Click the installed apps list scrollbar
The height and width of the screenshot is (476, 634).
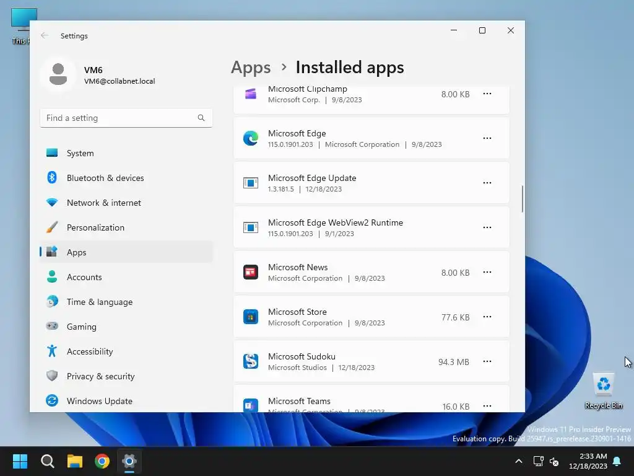(522, 199)
